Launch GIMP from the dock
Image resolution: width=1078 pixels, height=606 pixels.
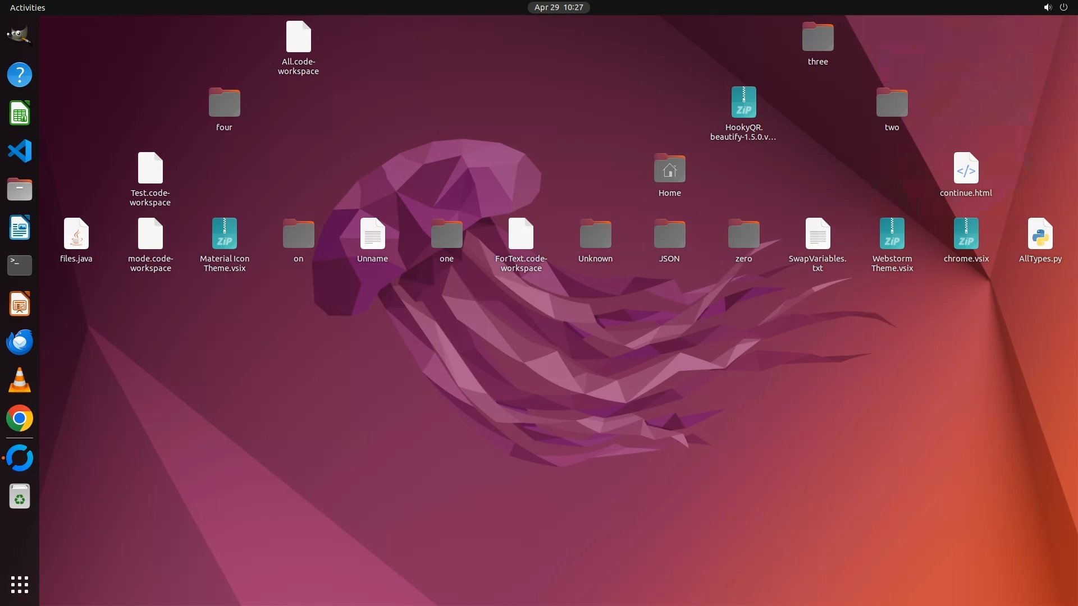tap(20, 36)
